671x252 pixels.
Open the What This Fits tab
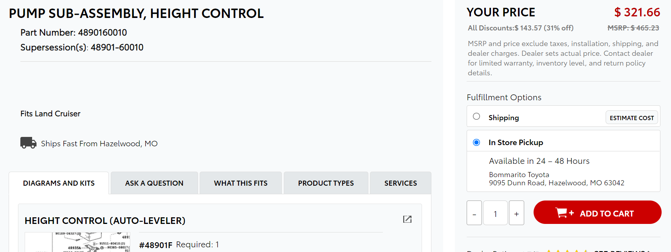pos(241,183)
